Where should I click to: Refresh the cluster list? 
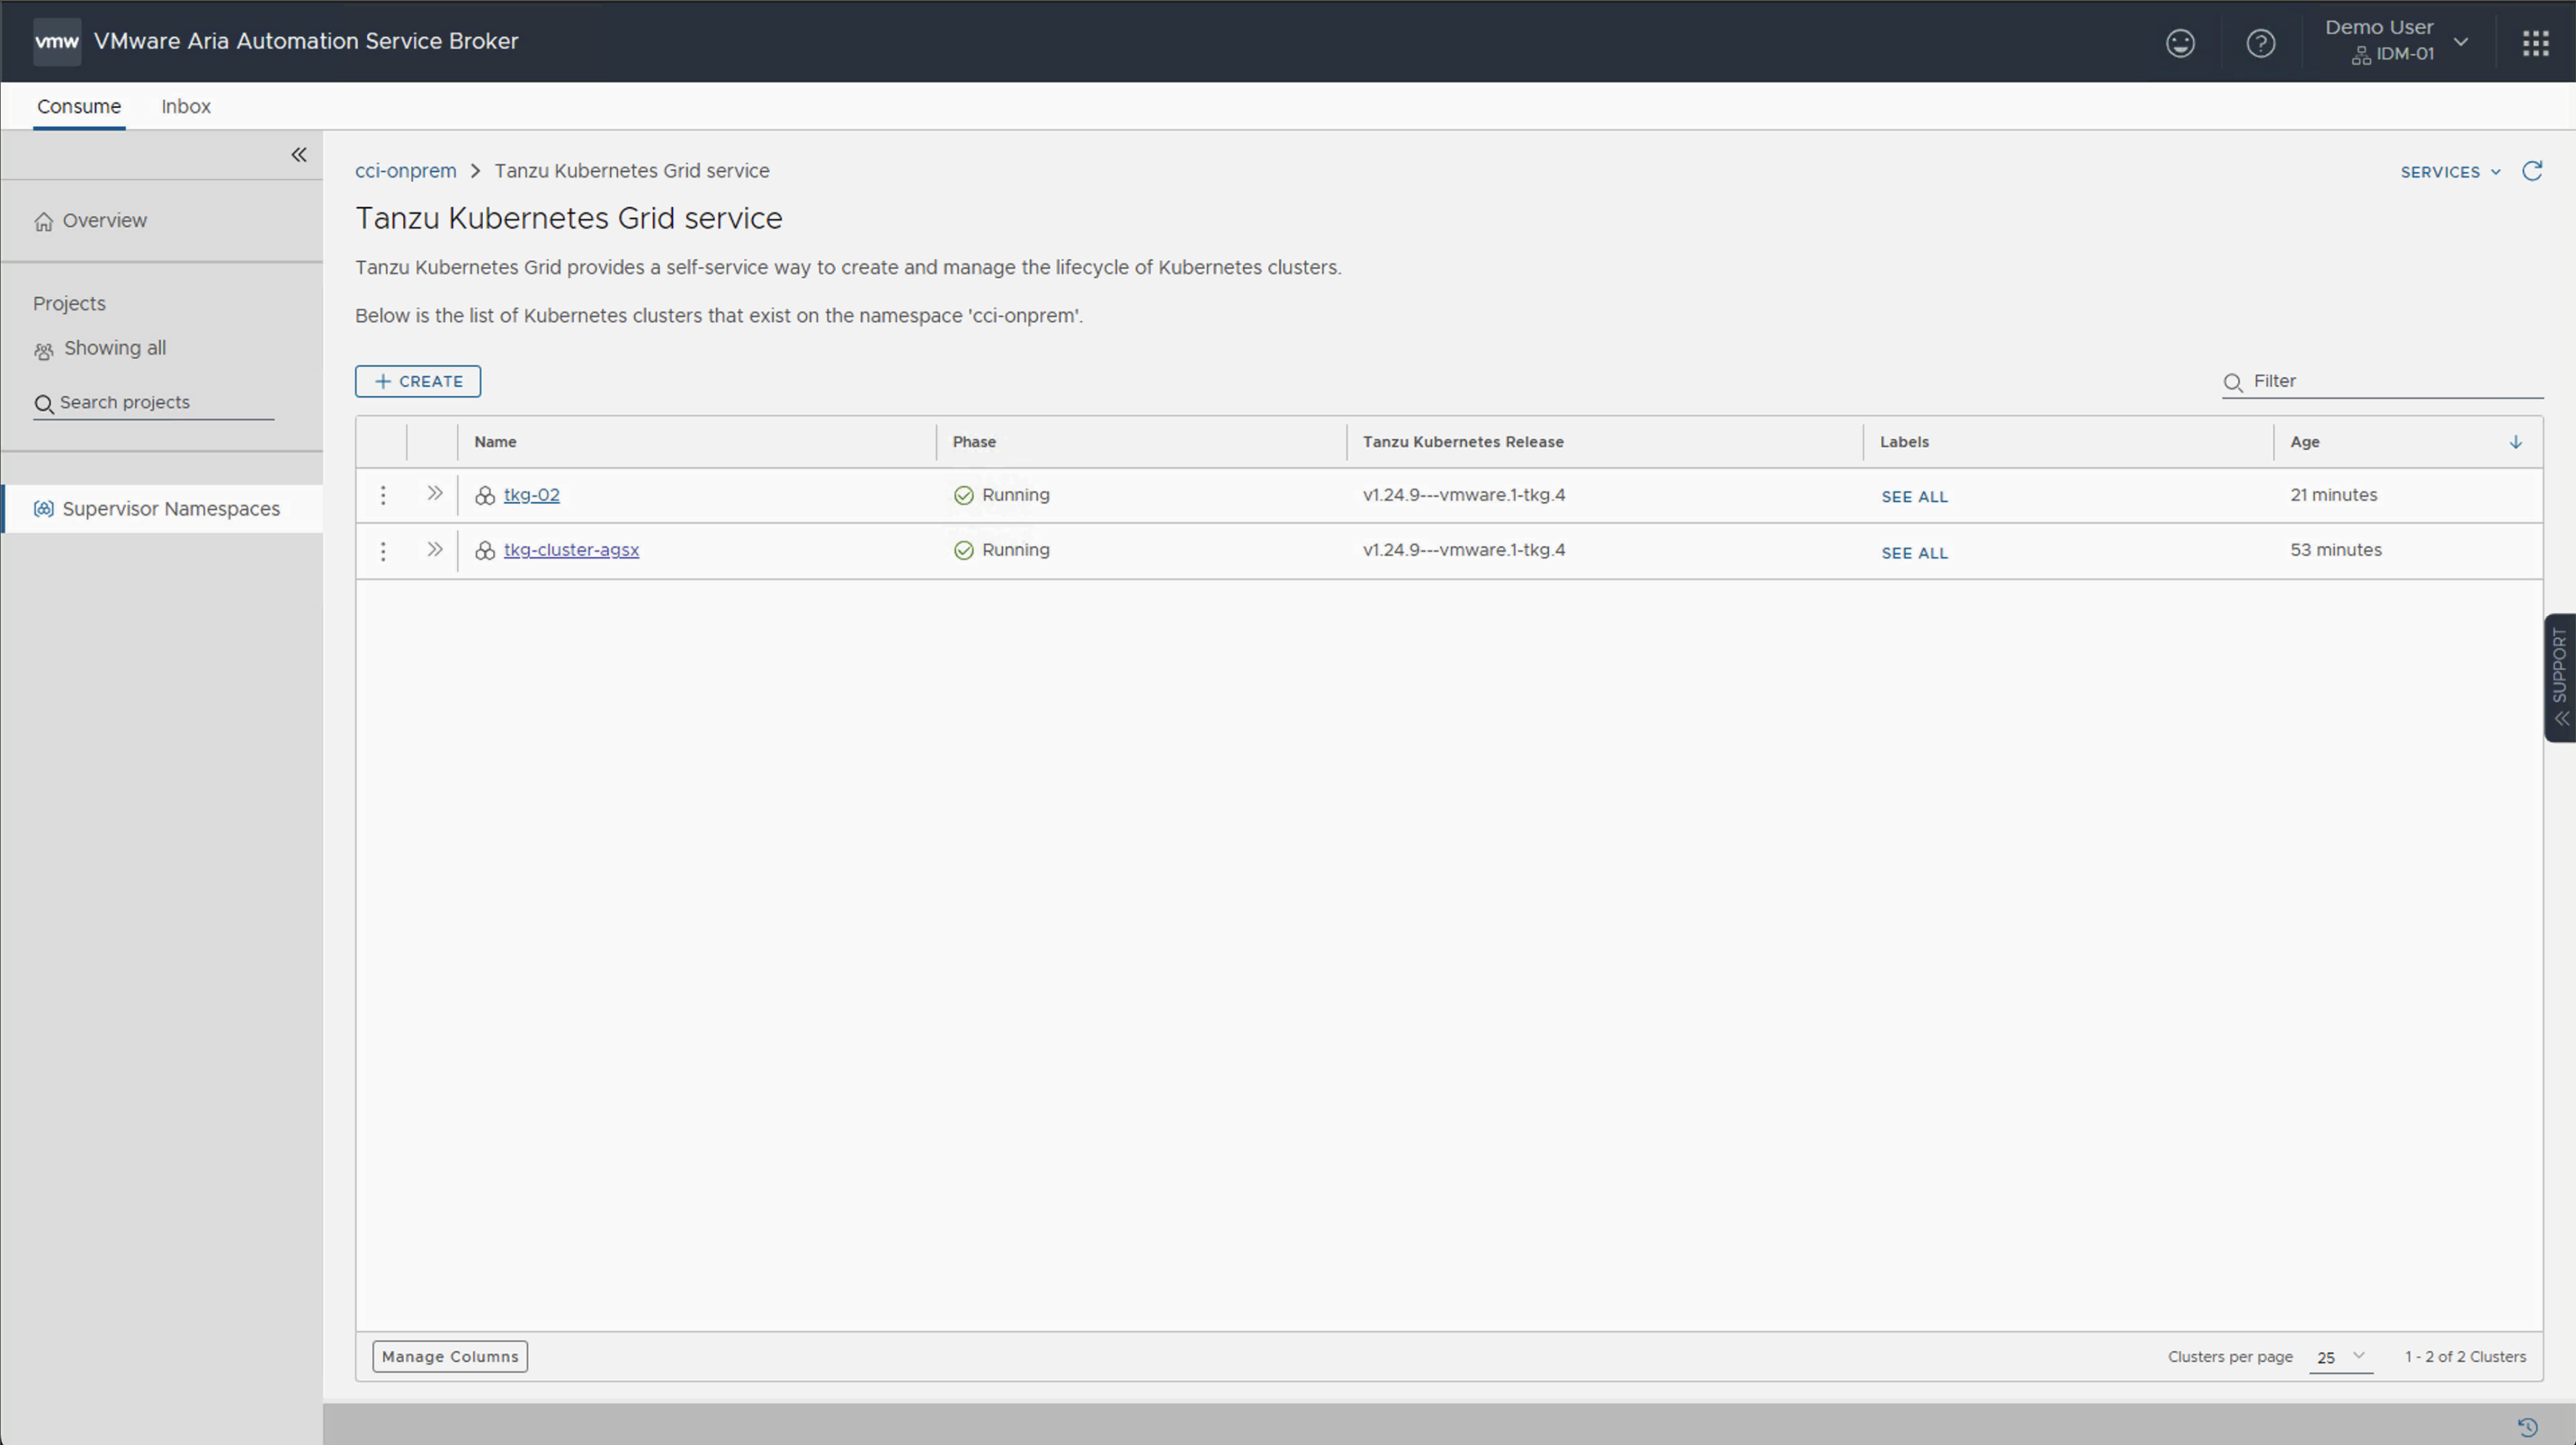pos(2532,171)
